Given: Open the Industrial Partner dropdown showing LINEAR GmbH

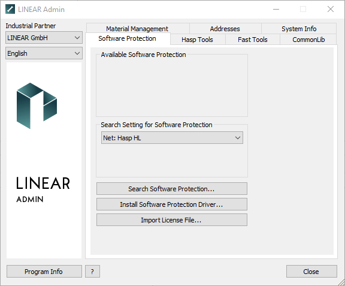Looking at the screenshot, I should click(x=44, y=38).
